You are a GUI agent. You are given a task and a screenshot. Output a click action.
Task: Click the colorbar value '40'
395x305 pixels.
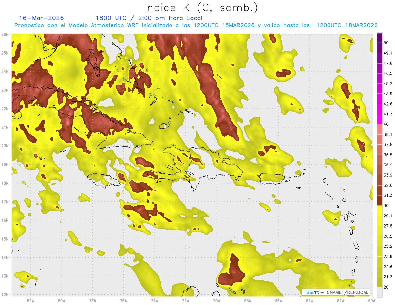point(386,124)
